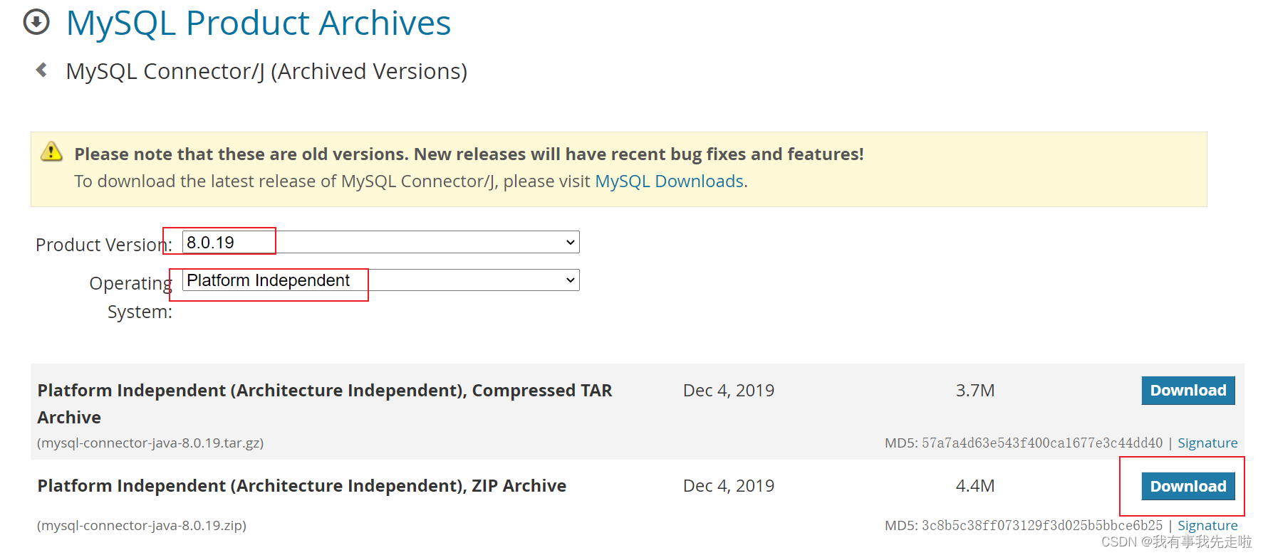The width and height of the screenshot is (1263, 555).
Task: Click the MySQL Downloads link
Action: [668, 181]
